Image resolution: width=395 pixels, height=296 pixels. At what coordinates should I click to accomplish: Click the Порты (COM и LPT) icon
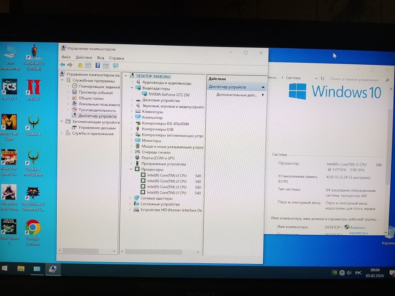point(137,158)
